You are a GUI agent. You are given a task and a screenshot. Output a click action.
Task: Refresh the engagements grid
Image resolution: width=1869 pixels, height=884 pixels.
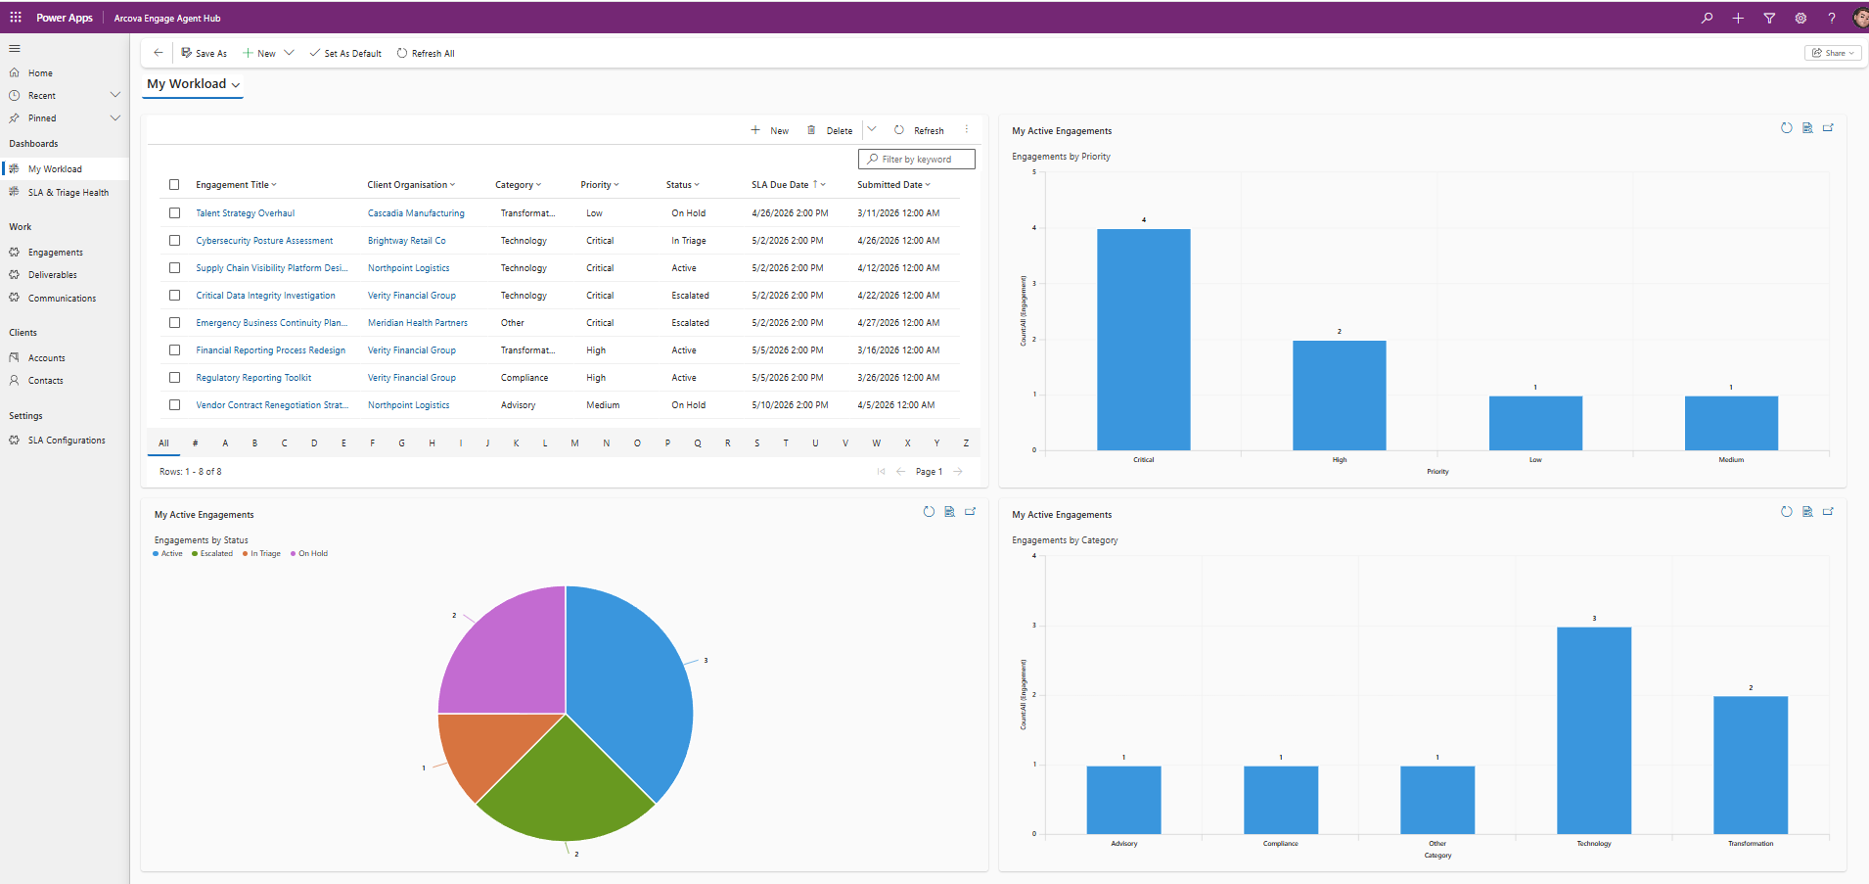pos(919,130)
